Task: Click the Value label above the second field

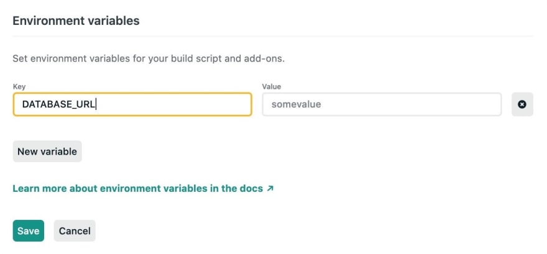Action: click(272, 86)
